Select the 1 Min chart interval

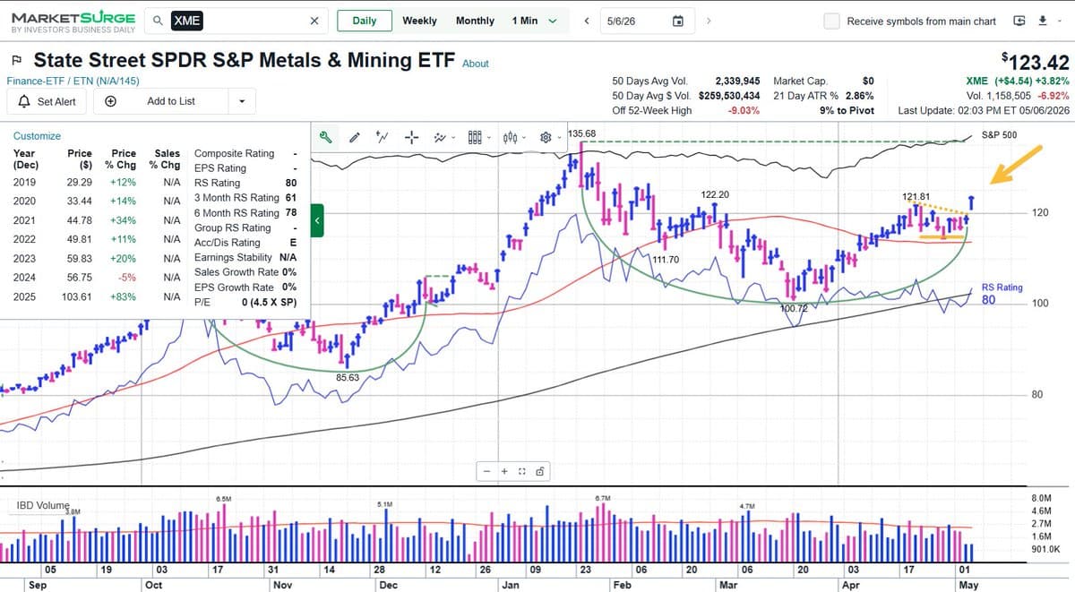[525, 21]
